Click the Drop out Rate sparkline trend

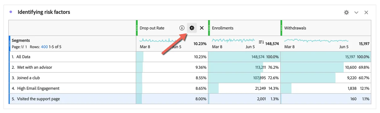pyautogui.click(x=160, y=41)
